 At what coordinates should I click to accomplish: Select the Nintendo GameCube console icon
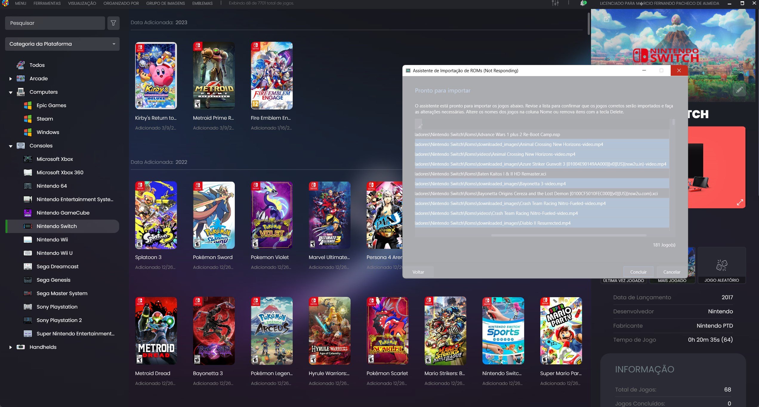(28, 213)
